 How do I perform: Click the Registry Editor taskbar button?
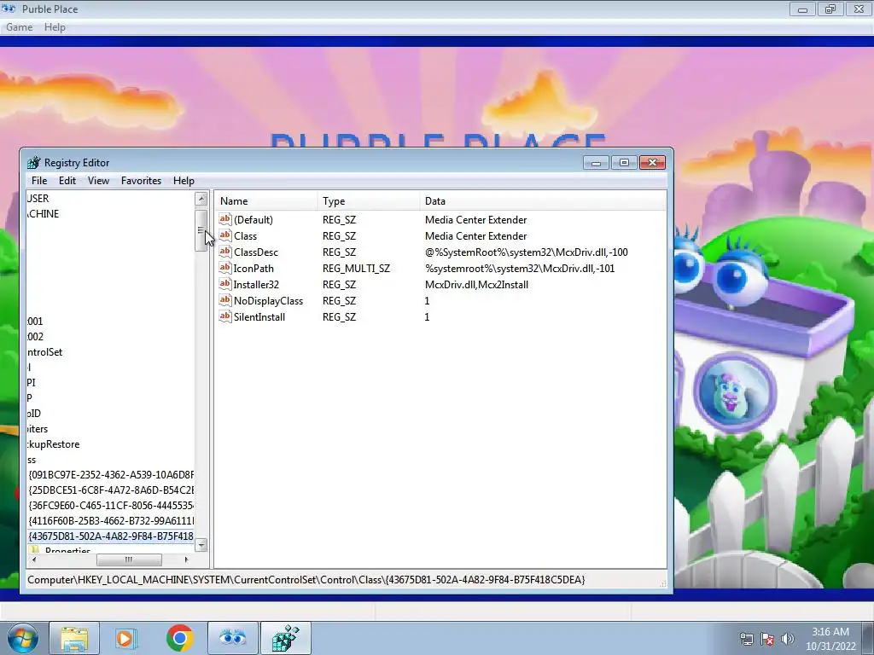pyautogui.click(x=285, y=638)
